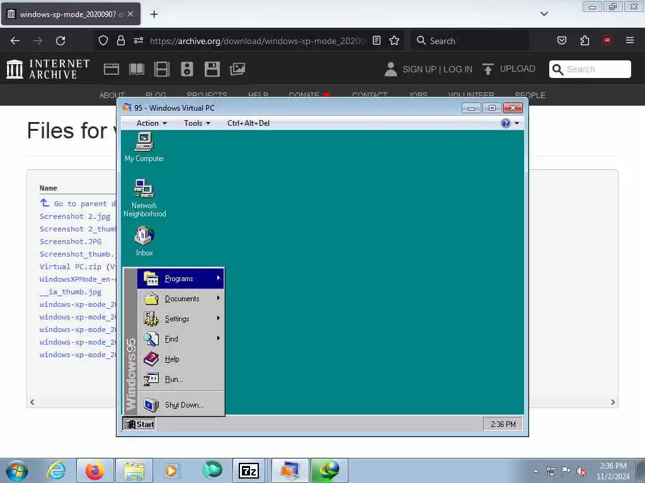Send Ctrl+Alt+Del to the virtual machine

click(248, 123)
